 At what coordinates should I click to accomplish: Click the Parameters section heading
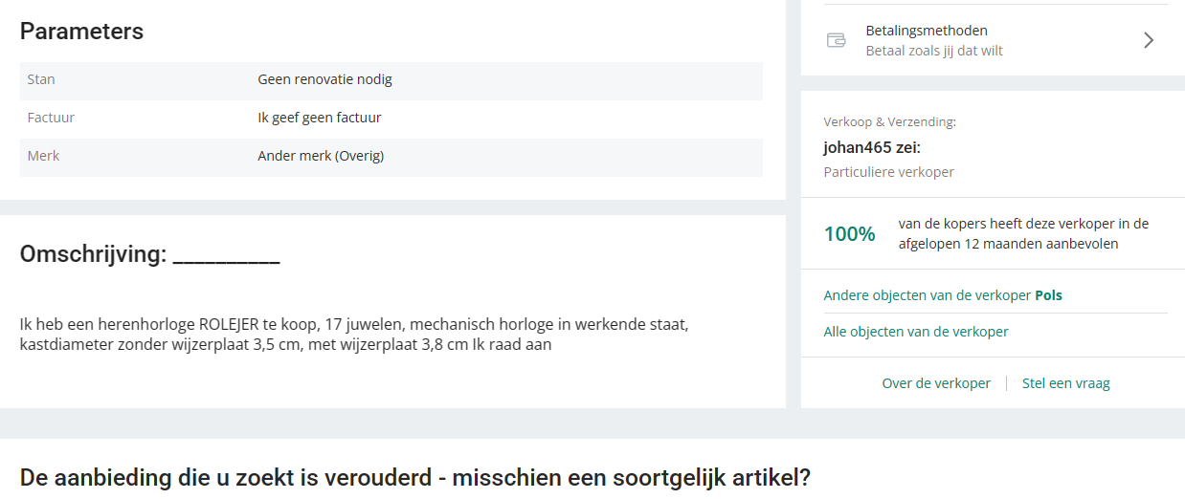coord(81,32)
